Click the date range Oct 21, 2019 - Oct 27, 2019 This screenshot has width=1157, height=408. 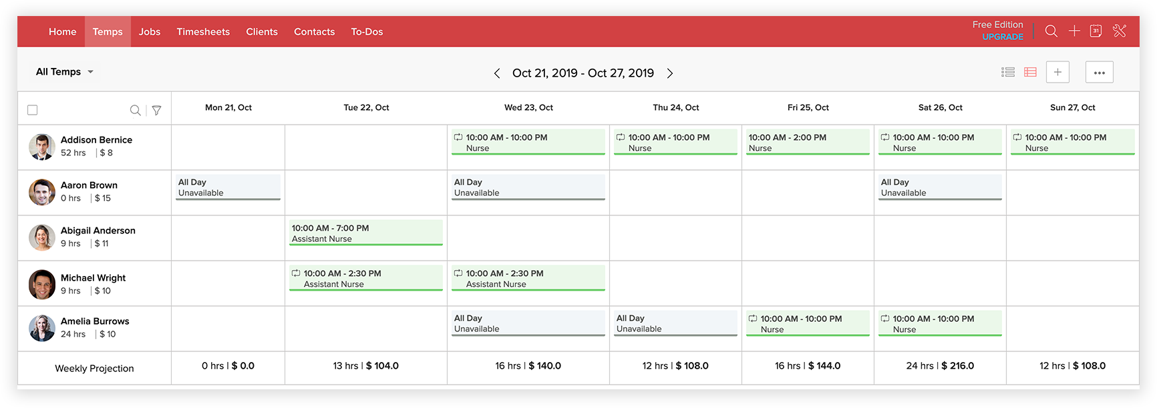pos(583,73)
